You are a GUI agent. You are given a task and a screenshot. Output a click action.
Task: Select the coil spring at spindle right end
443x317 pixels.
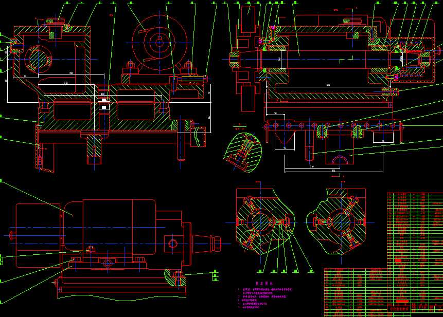(412, 51)
